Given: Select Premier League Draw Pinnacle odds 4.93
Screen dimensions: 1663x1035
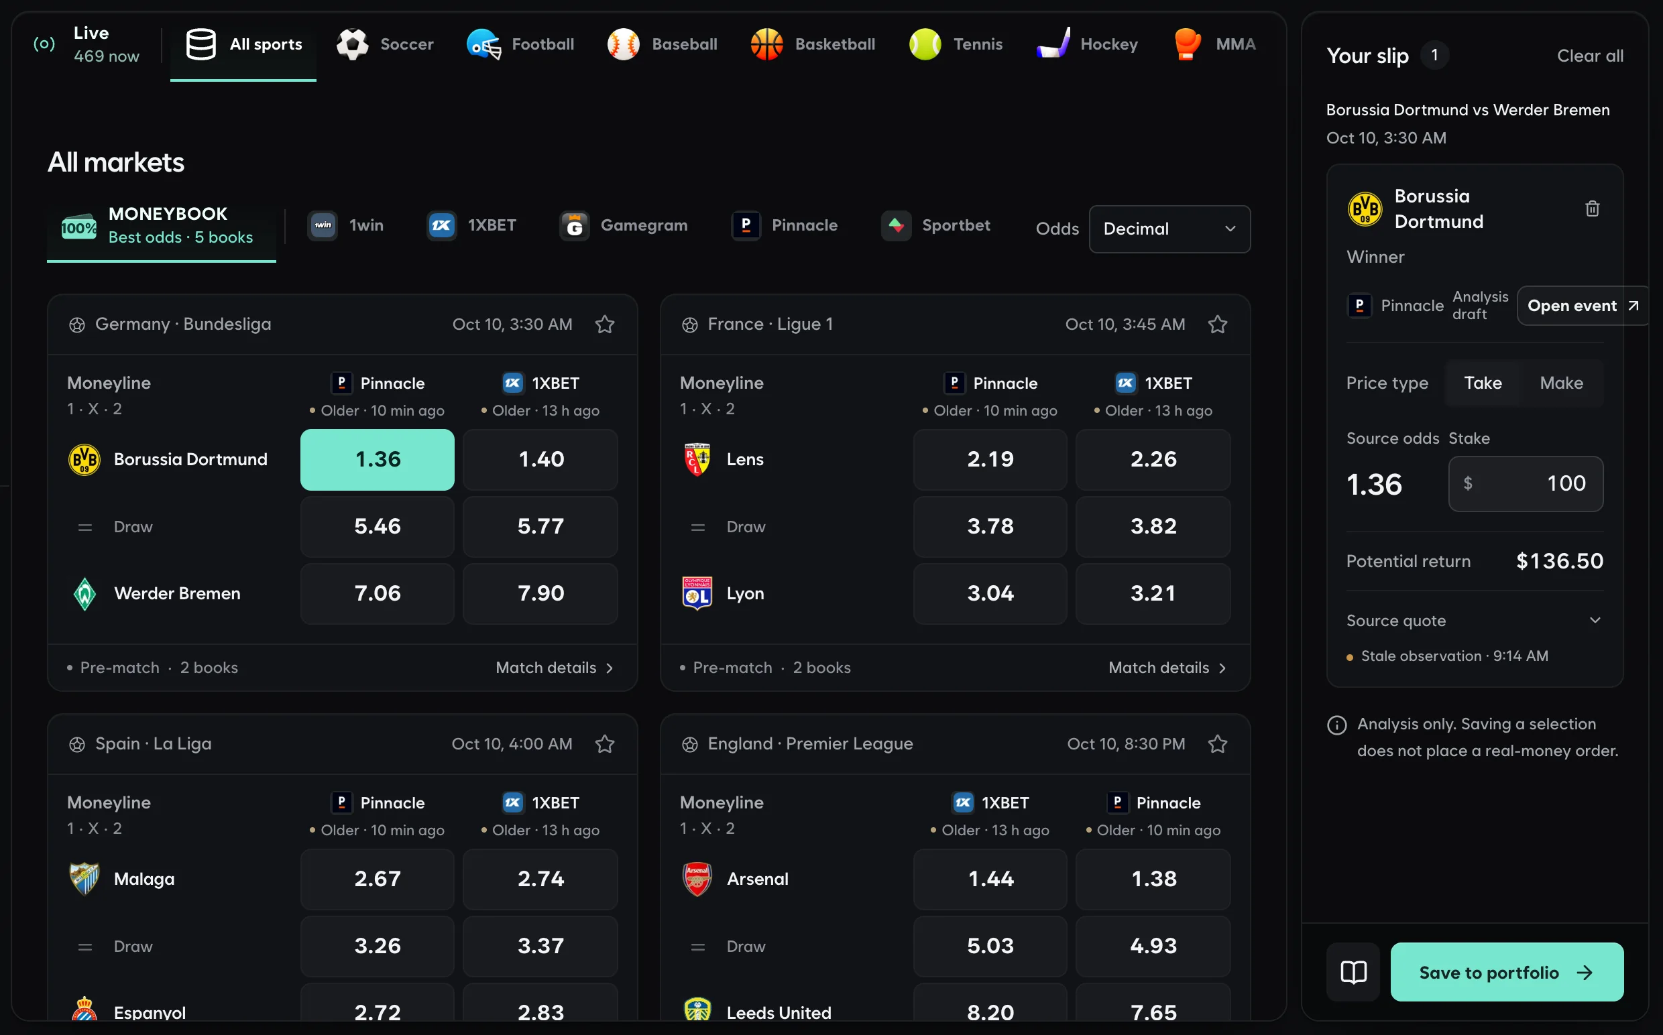Looking at the screenshot, I should [1153, 946].
